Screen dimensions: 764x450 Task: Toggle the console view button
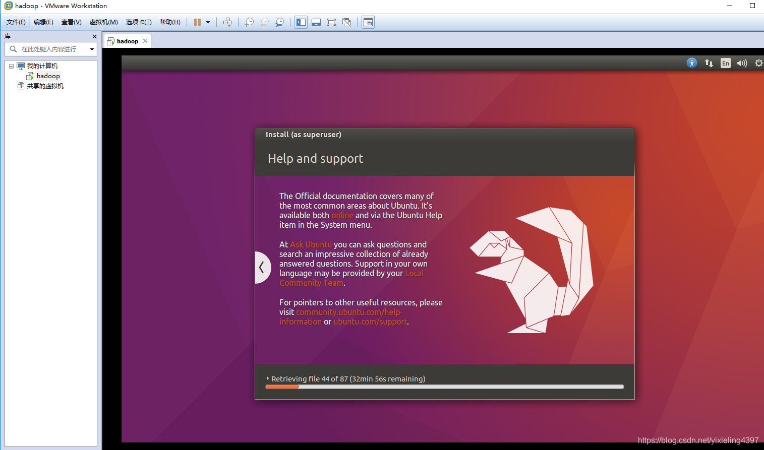point(368,22)
